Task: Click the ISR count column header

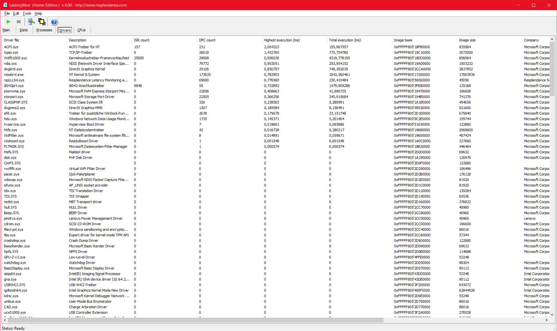Action: tap(142, 40)
